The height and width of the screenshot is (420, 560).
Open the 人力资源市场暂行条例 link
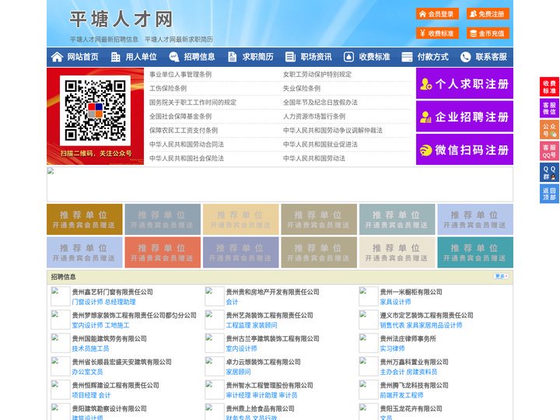(314, 116)
